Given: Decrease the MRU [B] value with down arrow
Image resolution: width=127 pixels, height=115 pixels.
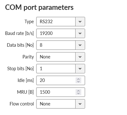Looking at the screenshot, I should (x=78, y=93).
